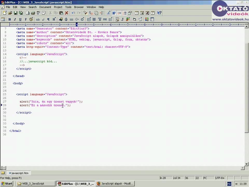Click the folder icon beside document tabs

[3, 173]
